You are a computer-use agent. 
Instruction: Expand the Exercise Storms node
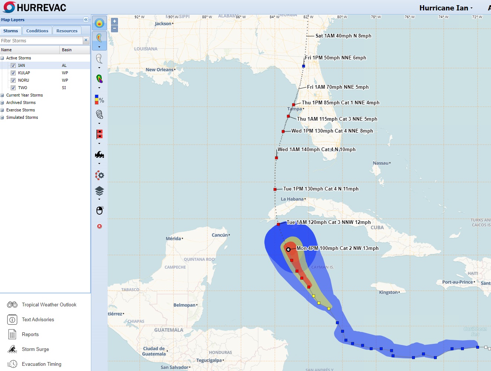pos(2,110)
